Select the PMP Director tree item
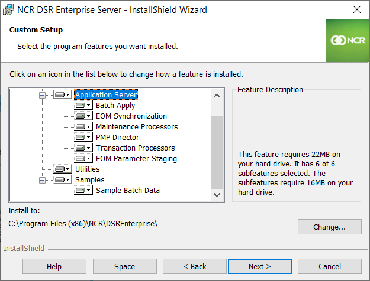 pyautogui.click(x=117, y=138)
